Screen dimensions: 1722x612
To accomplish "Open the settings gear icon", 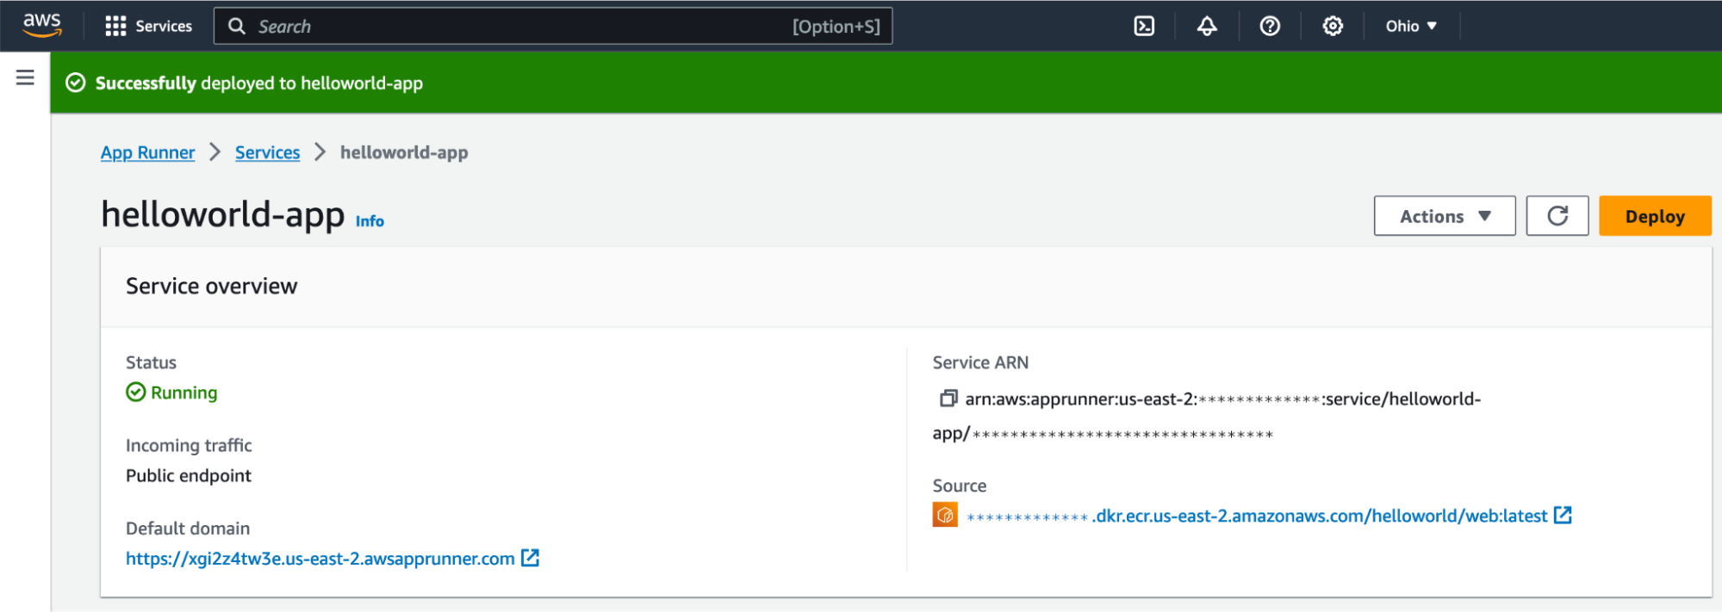I will tap(1333, 26).
